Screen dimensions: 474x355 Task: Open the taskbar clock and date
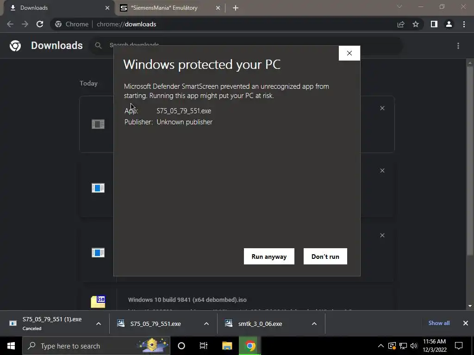tap(434, 346)
